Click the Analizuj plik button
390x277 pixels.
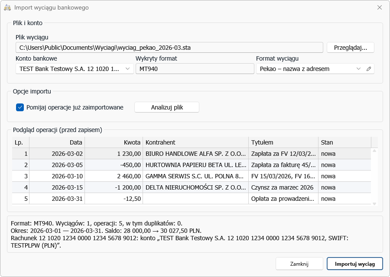pos(167,107)
